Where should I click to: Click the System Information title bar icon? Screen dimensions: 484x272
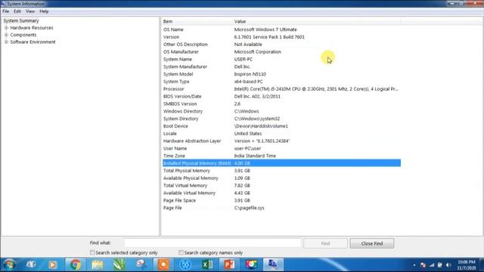pos(3,4)
